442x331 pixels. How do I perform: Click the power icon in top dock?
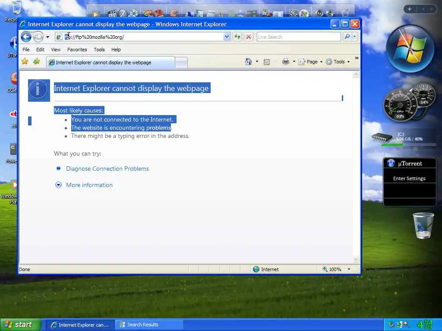click(319, 13)
